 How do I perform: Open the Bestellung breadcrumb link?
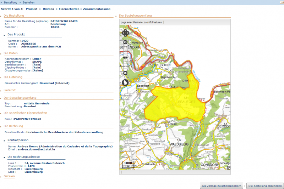click(11, 2)
